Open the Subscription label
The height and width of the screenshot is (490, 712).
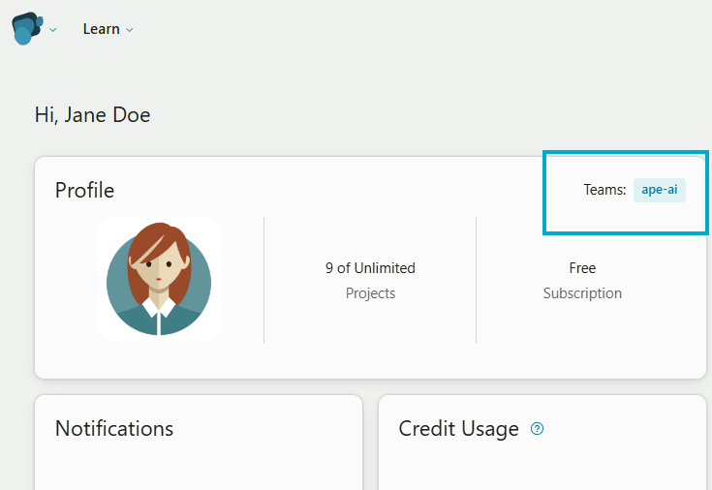click(x=582, y=293)
